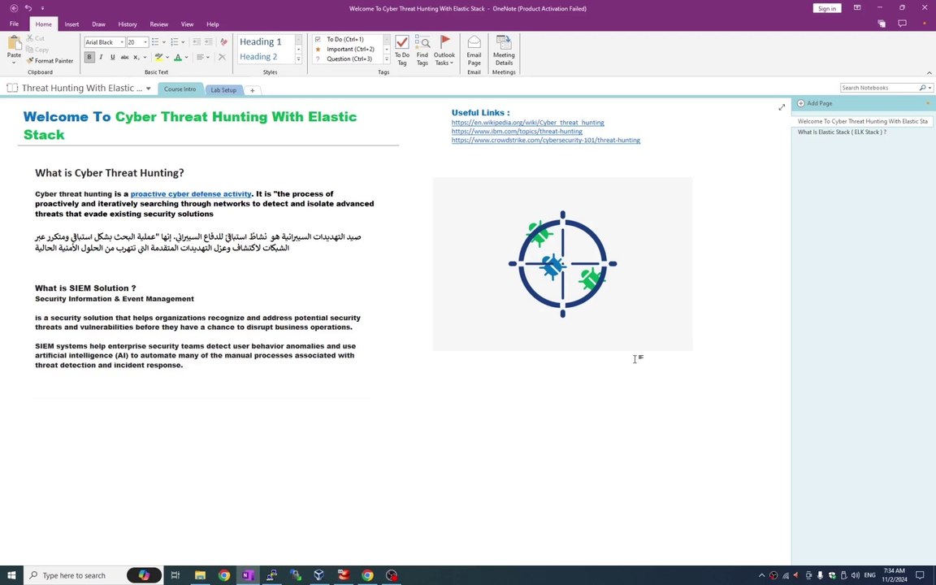Click the bullet list icon
The width and height of the screenshot is (936, 585).
point(155,41)
